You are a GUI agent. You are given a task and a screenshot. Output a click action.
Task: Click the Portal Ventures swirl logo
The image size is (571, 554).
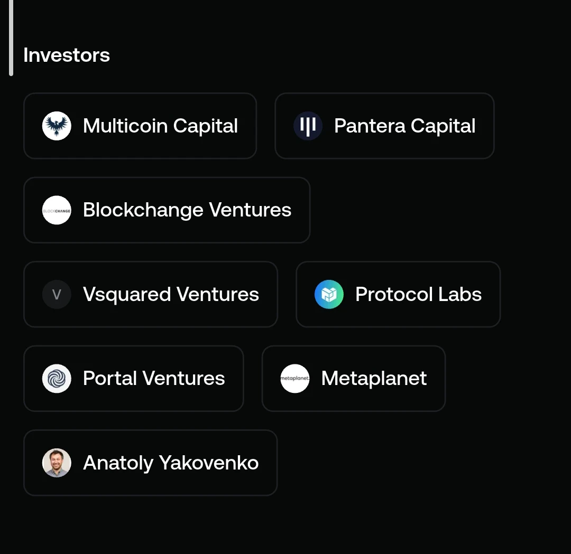click(57, 379)
